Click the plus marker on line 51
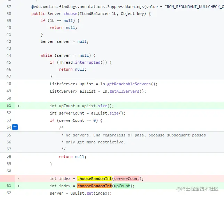 [18, 106]
